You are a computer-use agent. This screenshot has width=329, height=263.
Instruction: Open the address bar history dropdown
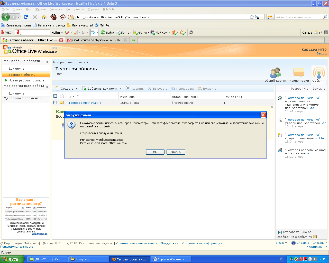click(x=262, y=17)
